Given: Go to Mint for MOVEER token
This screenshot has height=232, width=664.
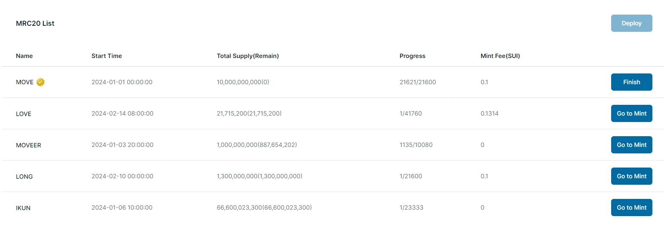Looking at the screenshot, I should 631,145.
